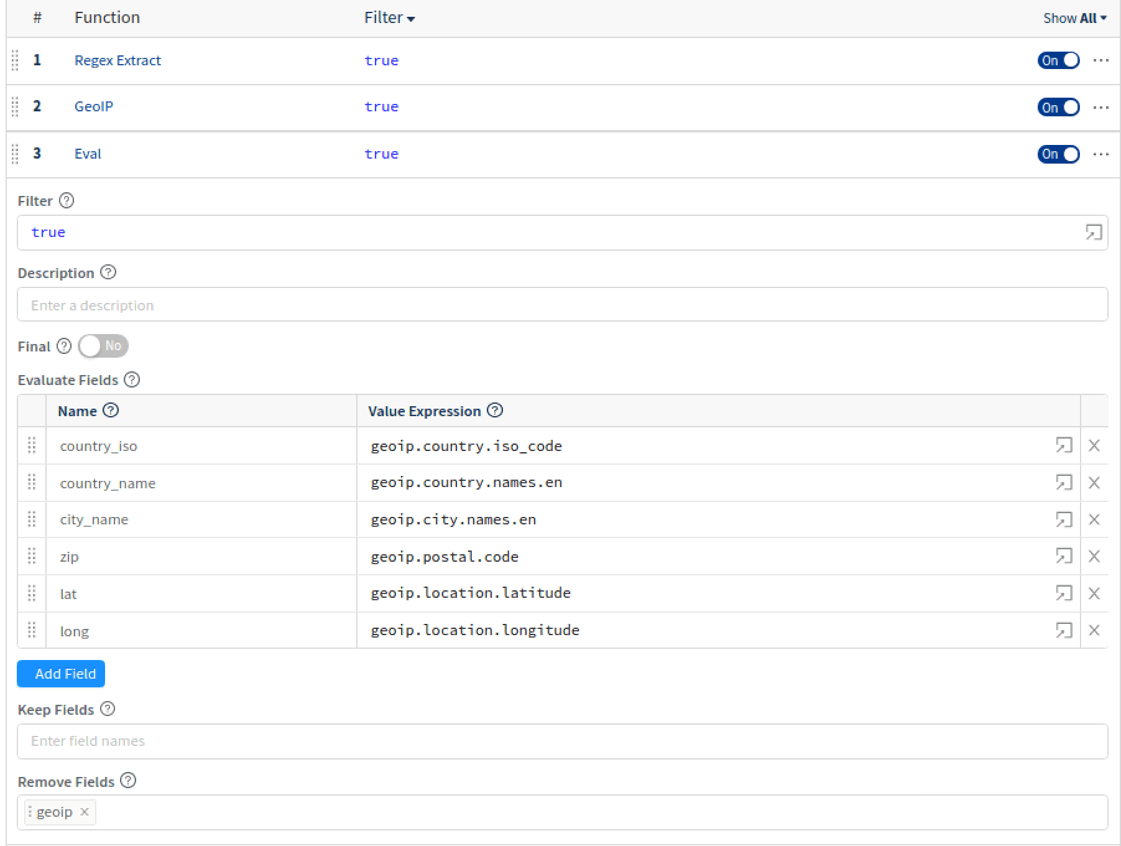Image resolution: width=1121 pixels, height=846 pixels.
Task: Open the GeoIP function settings
Action: click(x=94, y=106)
